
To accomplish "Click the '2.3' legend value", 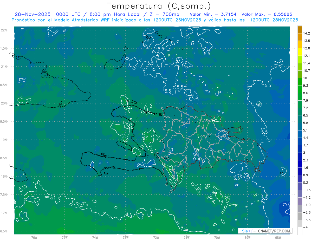I will [306, 160].
